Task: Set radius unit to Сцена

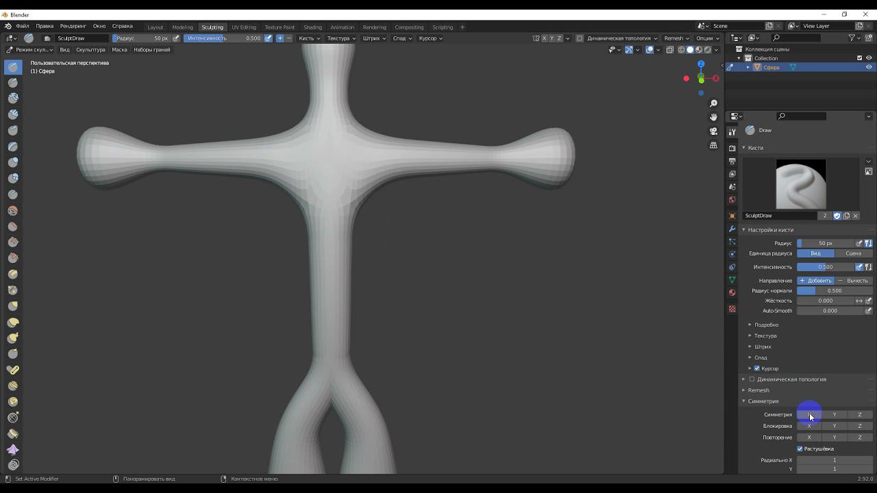Action: click(853, 253)
